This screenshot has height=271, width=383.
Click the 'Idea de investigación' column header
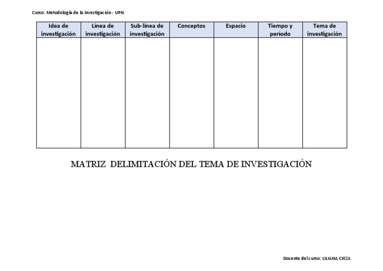(59, 30)
